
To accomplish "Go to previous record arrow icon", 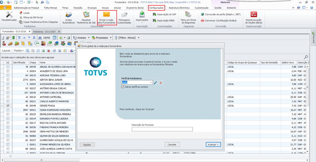I will 24,38.
